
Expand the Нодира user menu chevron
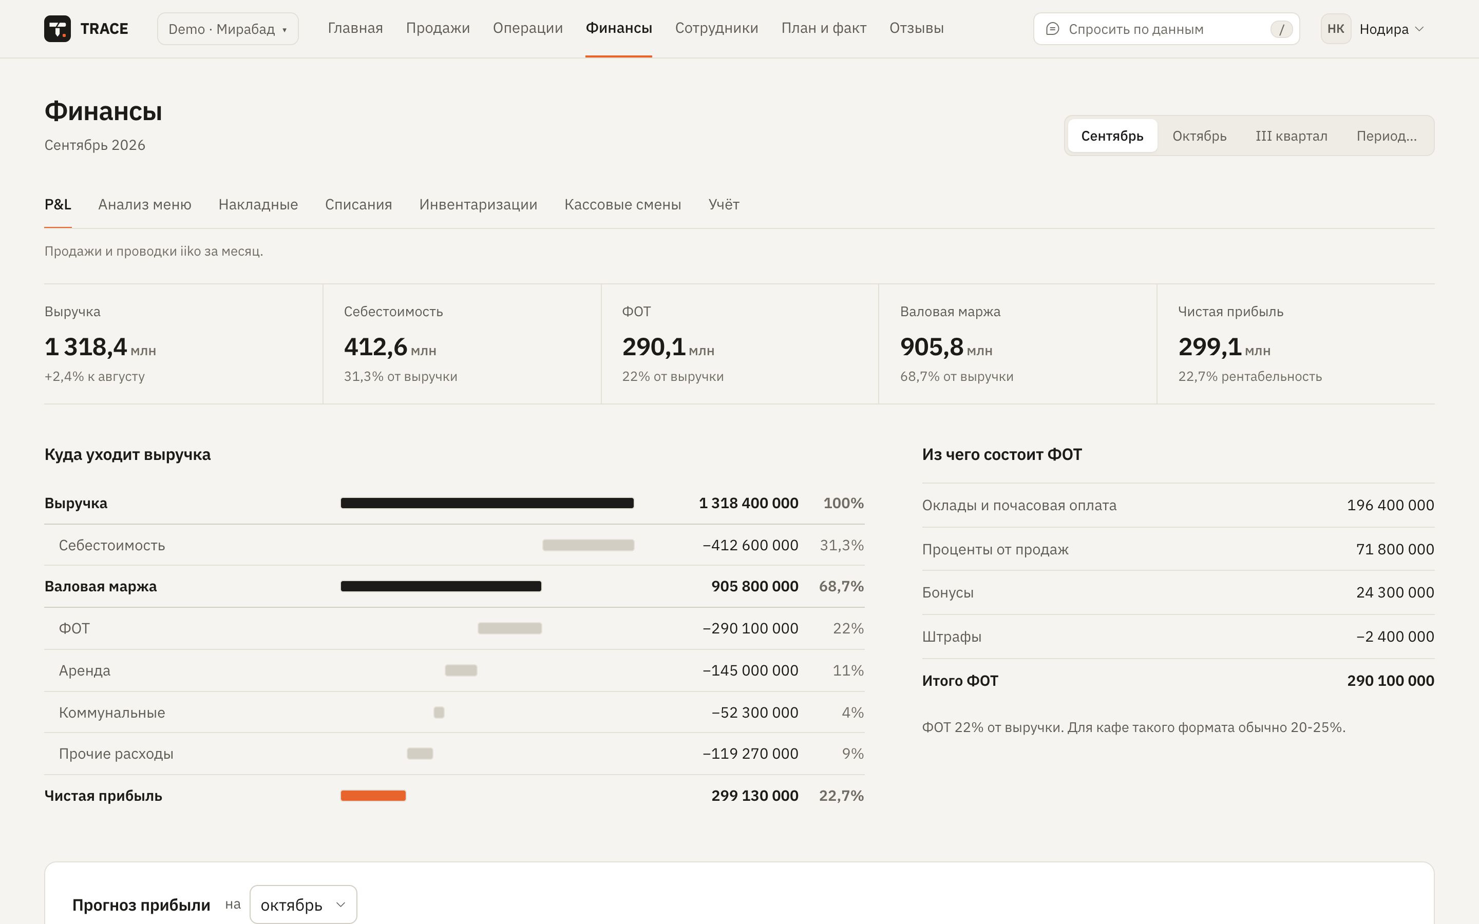(1419, 29)
